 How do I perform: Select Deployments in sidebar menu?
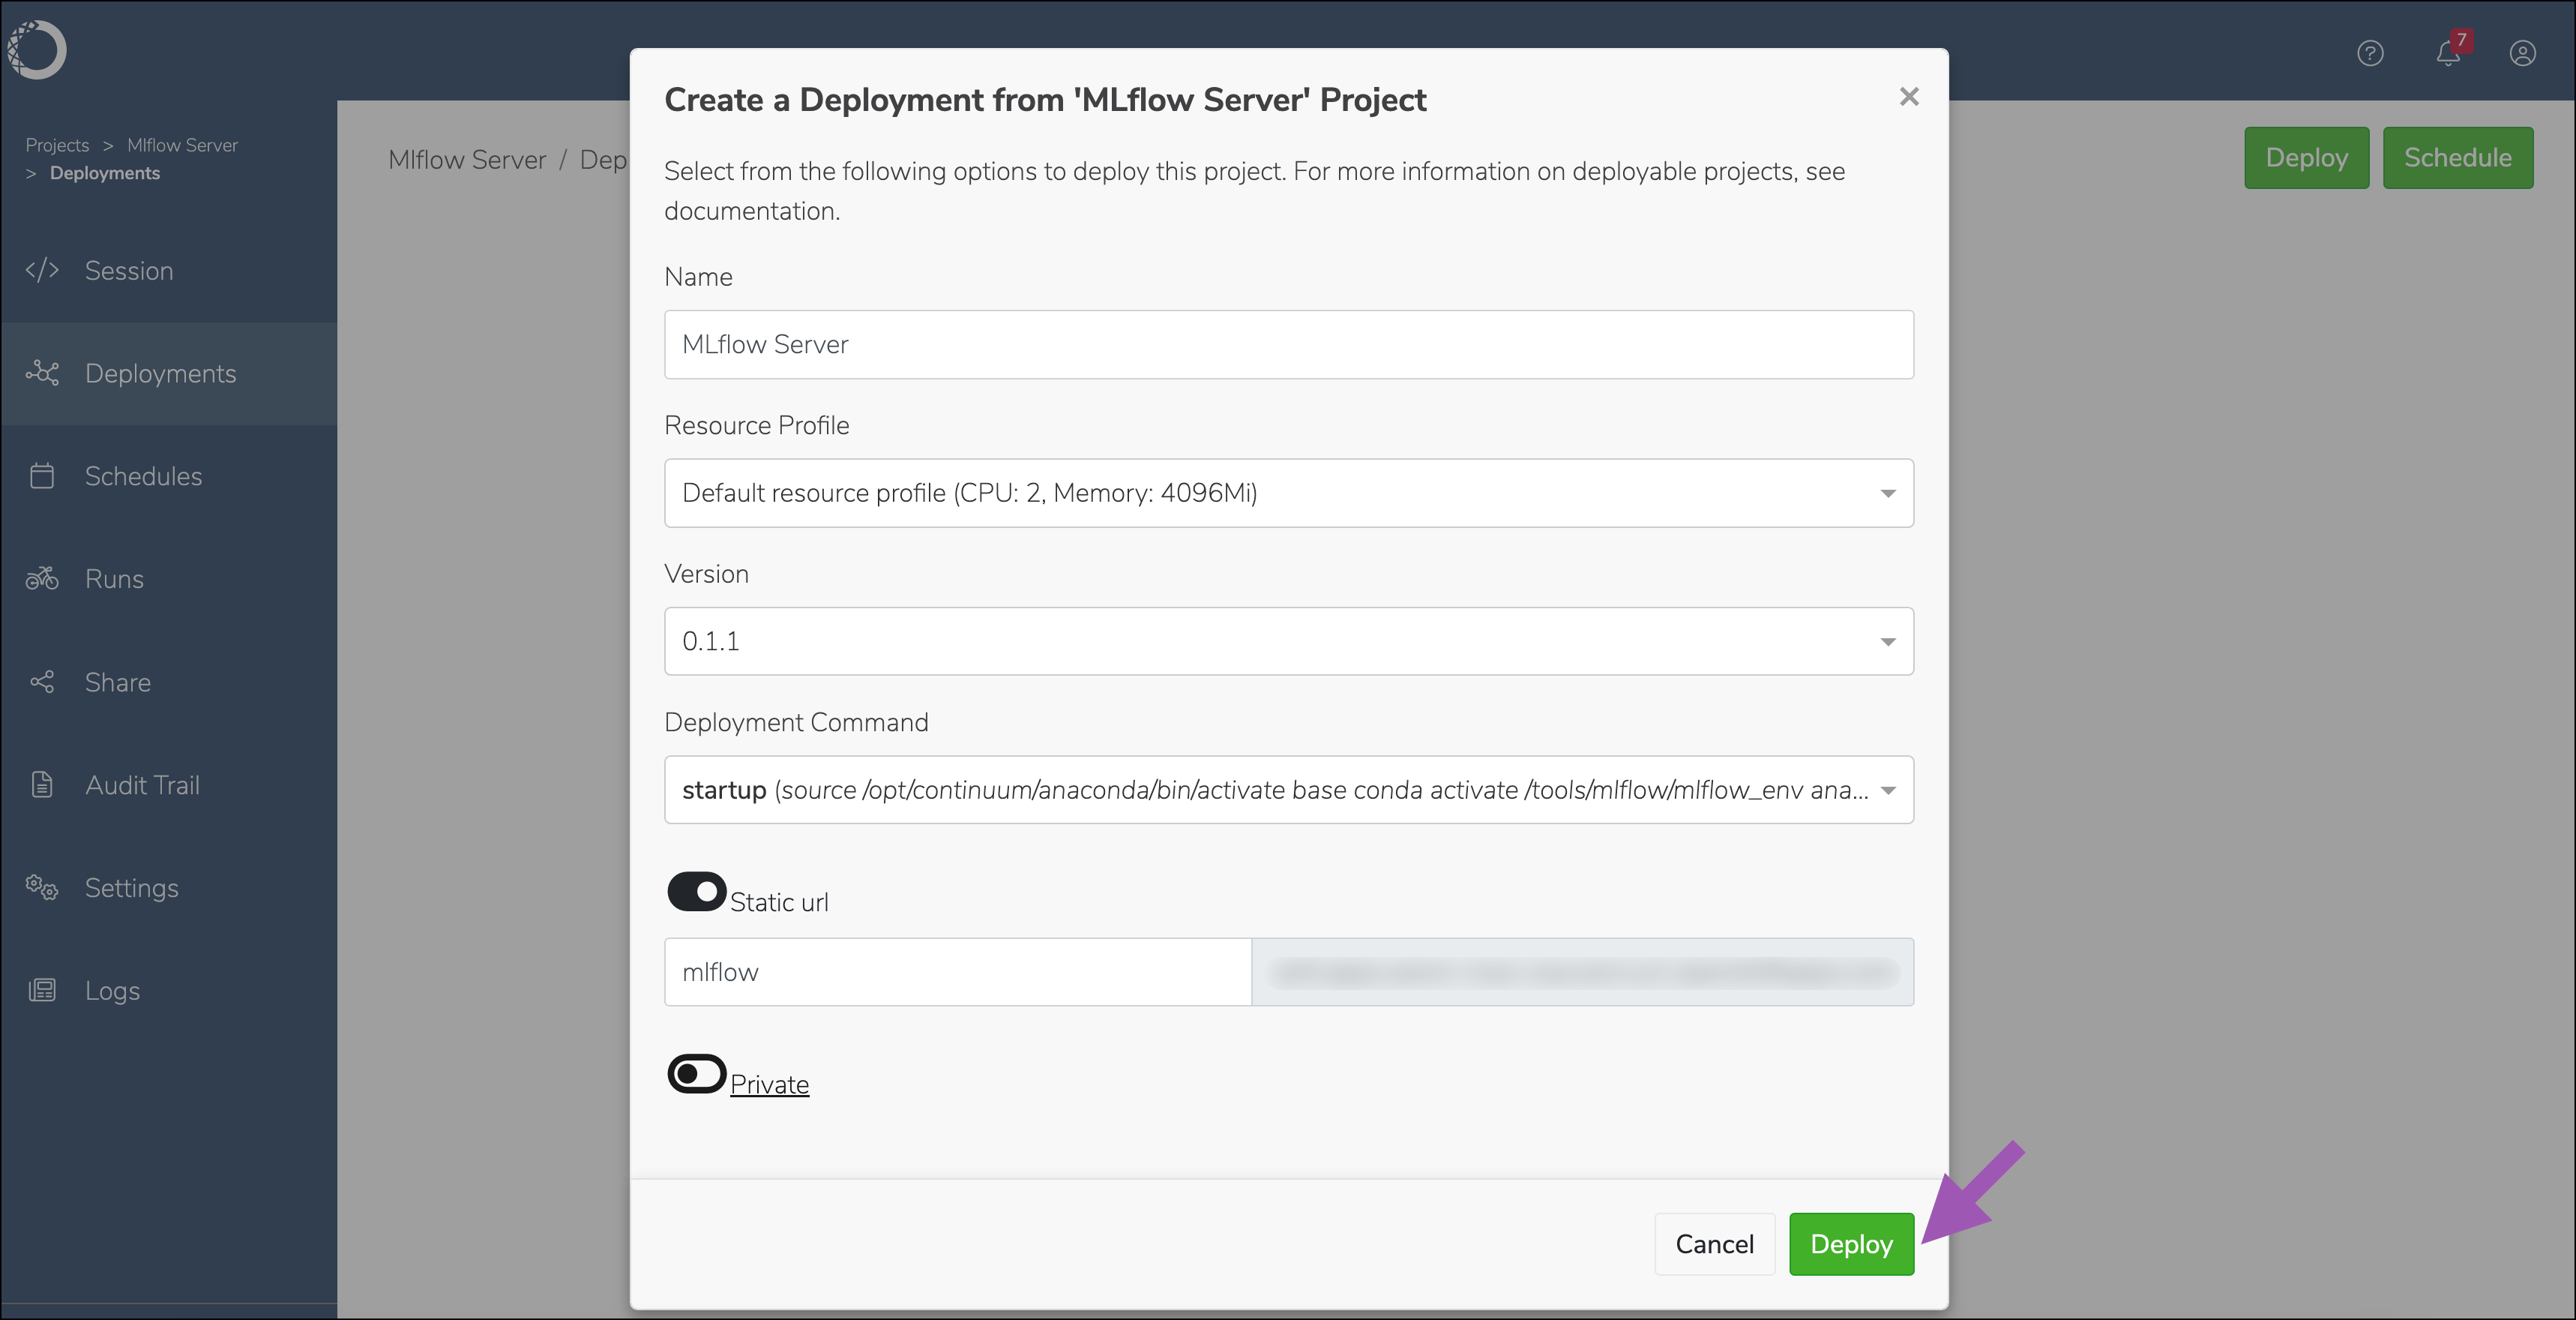pos(160,373)
